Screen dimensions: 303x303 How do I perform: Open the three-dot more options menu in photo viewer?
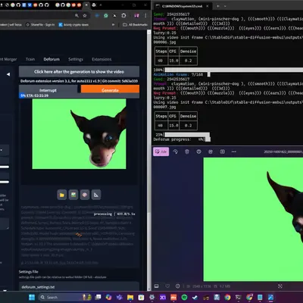click(234, 151)
